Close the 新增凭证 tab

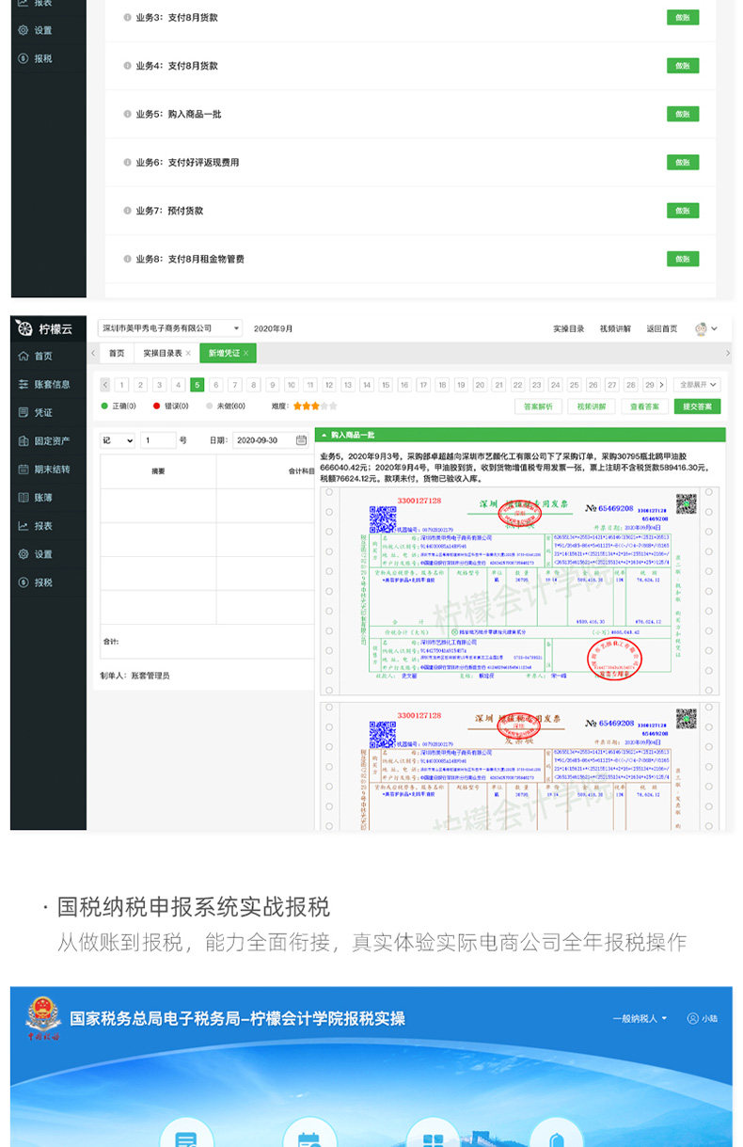click(x=245, y=353)
